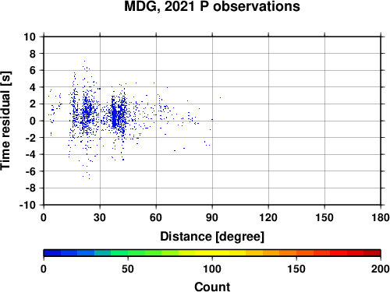Click the y-axis tick label '-6'
This screenshot has height=292, width=390.
(x=30, y=171)
